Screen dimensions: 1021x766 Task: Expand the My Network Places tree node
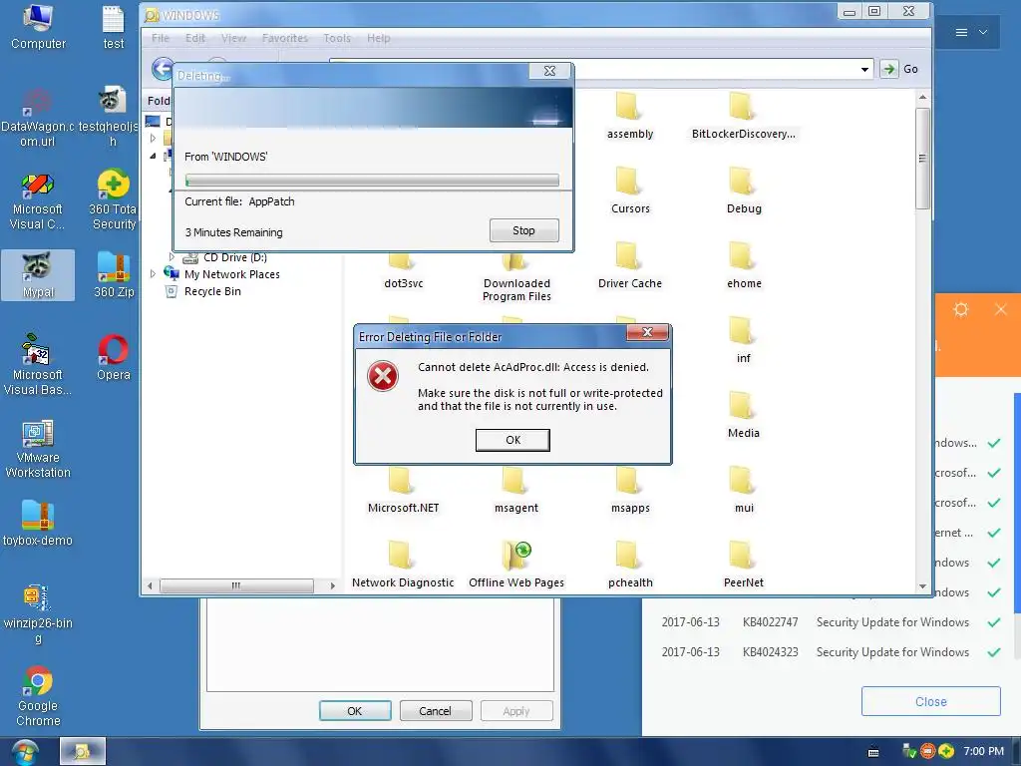pyautogui.click(x=153, y=274)
